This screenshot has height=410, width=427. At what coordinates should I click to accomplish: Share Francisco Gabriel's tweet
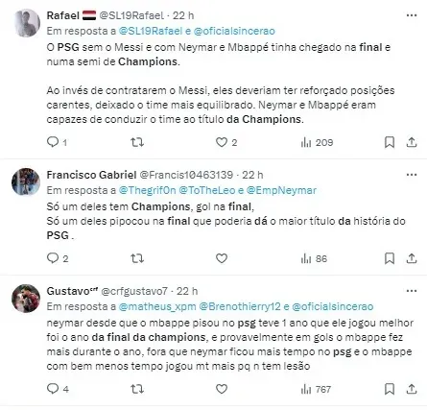(x=412, y=258)
